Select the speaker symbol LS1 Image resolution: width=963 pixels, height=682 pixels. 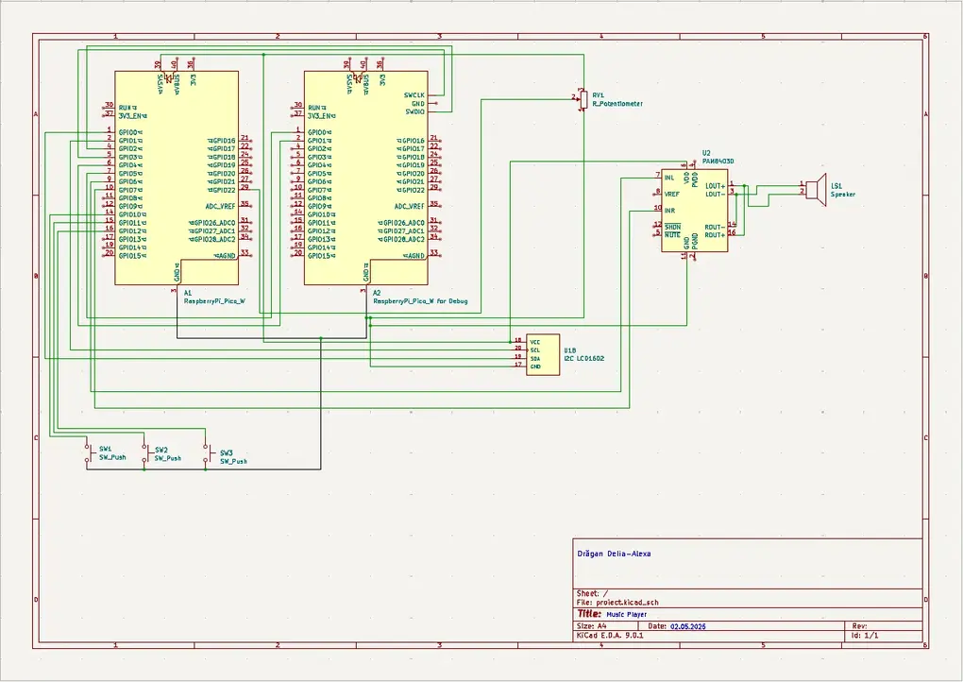tap(817, 190)
